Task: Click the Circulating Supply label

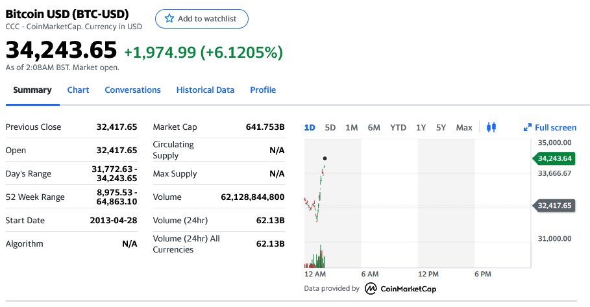Action: (x=173, y=150)
